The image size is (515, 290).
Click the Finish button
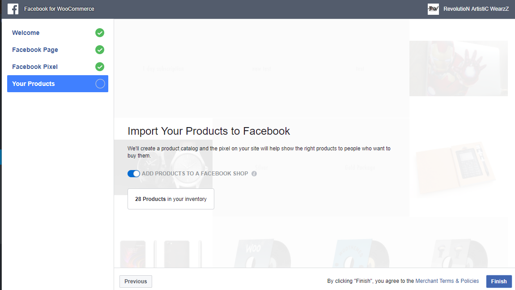coord(499,281)
